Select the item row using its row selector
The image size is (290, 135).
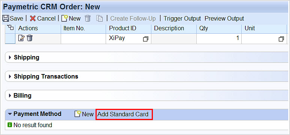10,39
